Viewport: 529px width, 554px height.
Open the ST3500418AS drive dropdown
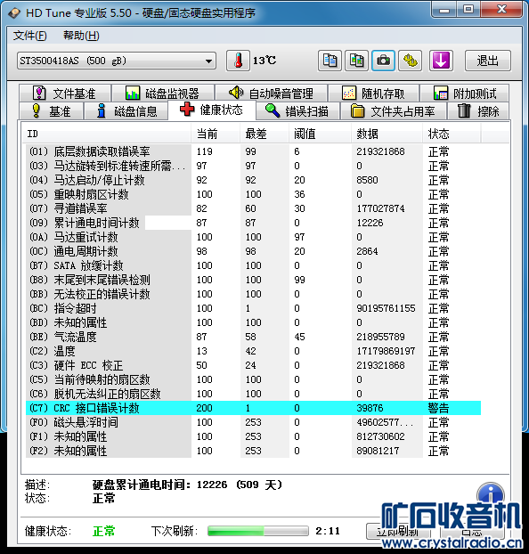pos(117,61)
